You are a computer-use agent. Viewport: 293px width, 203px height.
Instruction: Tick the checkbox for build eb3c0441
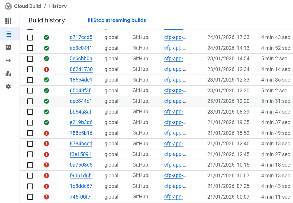click(30, 48)
